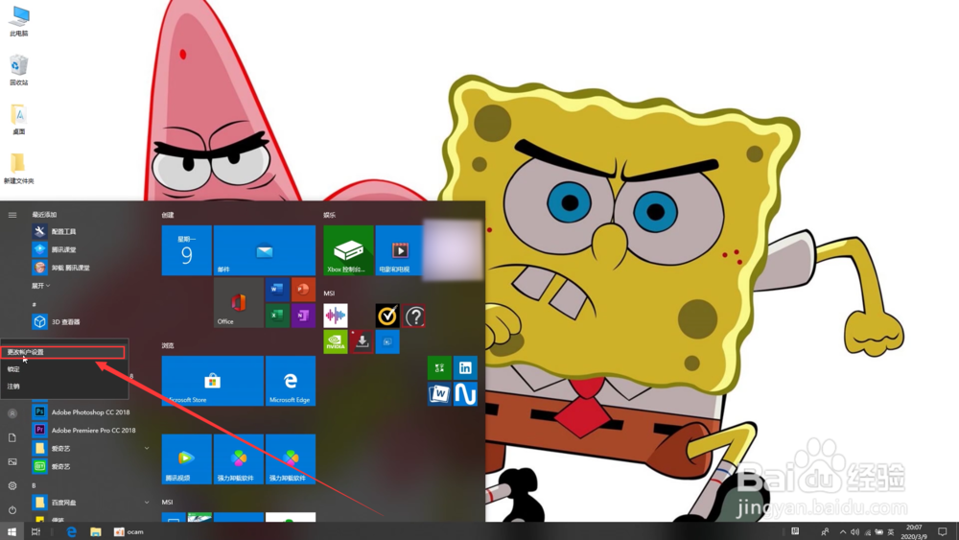Viewport: 959px width, 540px height.
Task: Click the Start menu hamburger icon
Action: coord(12,215)
